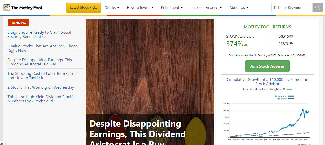325x145 pixels.
Task: Click the Stock Advisor 374% return figure
Action: click(235, 44)
